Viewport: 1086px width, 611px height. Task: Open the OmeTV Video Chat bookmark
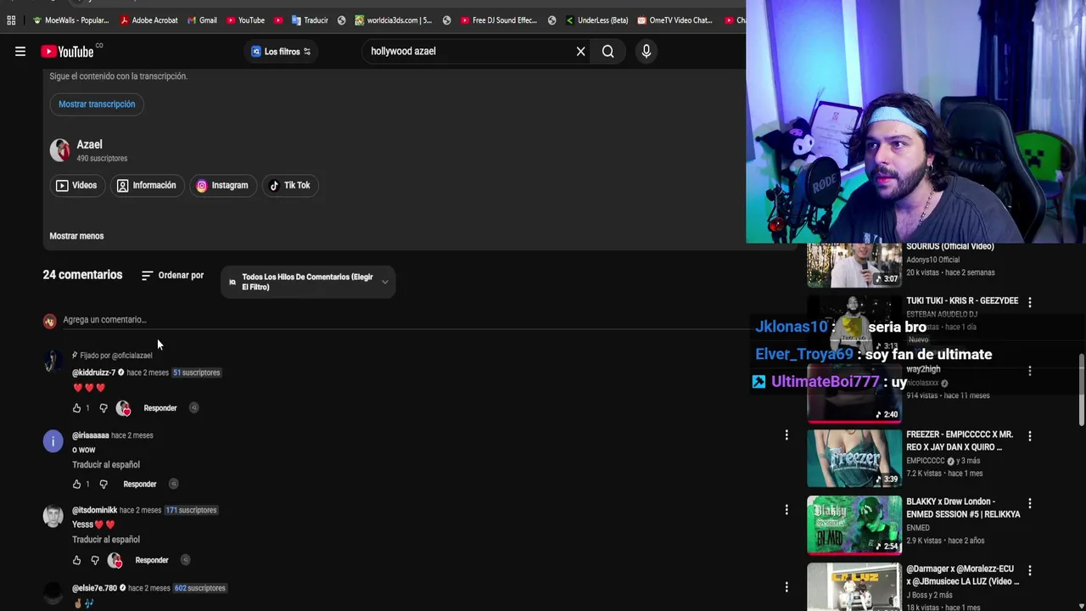pyautogui.click(x=675, y=20)
